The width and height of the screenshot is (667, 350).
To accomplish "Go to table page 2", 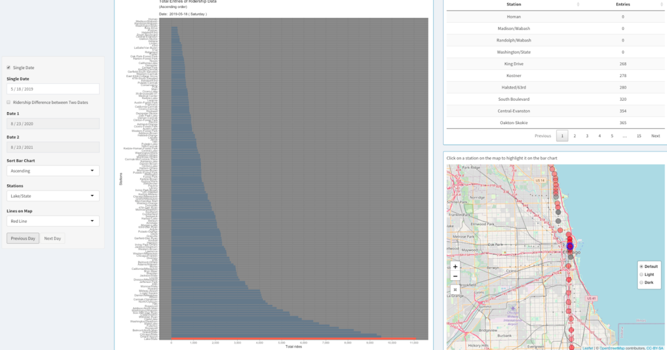I will pos(575,136).
